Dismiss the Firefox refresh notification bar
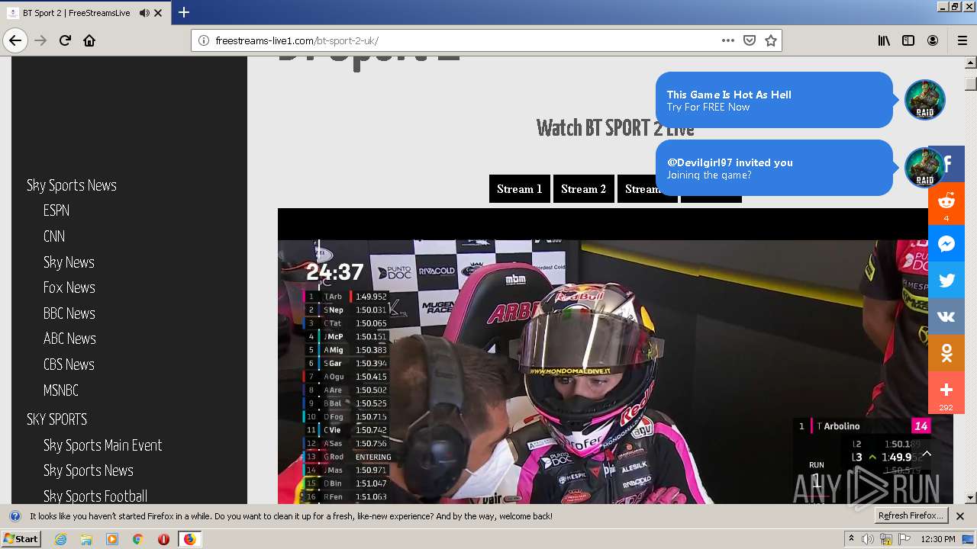 960,516
